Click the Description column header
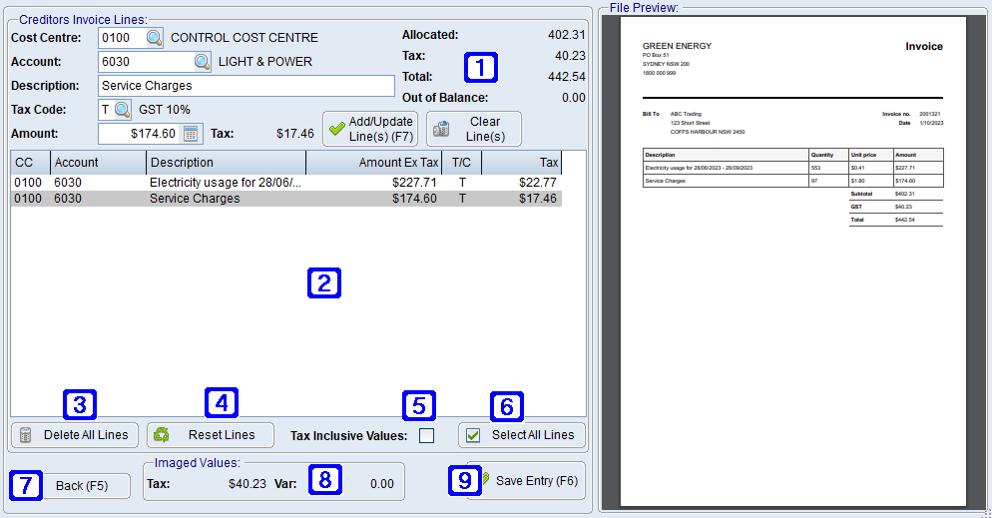 click(x=226, y=163)
